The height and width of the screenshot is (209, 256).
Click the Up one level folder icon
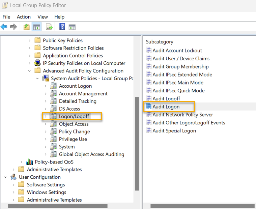27,27
